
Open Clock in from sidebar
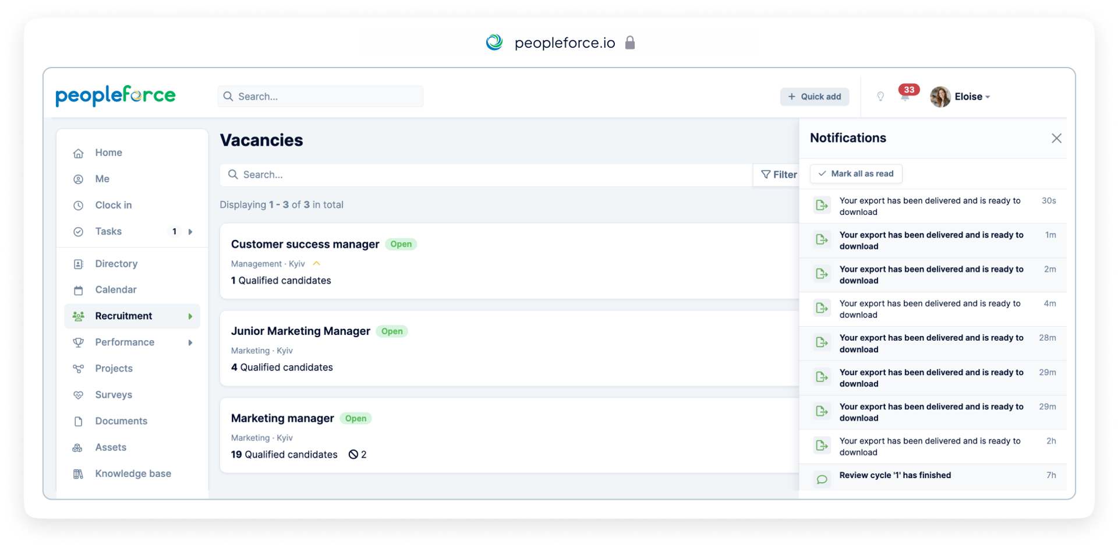(113, 205)
